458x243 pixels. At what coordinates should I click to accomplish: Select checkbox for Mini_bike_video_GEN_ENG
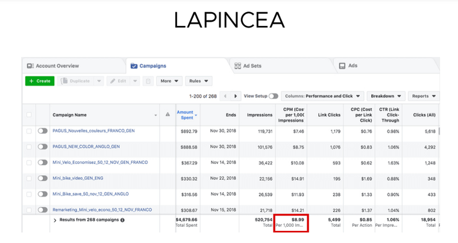[x=29, y=178]
